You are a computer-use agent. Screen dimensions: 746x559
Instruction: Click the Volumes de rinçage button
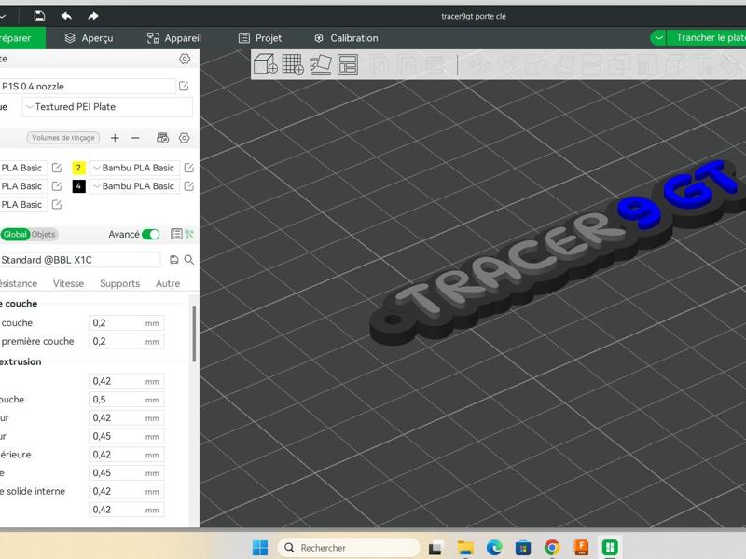point(63,137)
